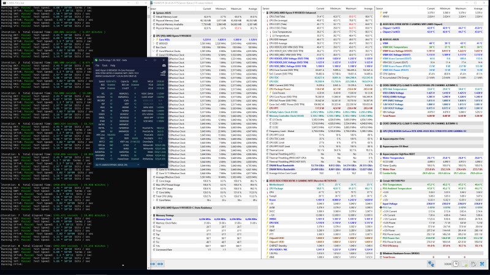This screenshot has width=490, height=275.
Task: Click the logging sheet icon in HWiNFO footer
Action: pyautogui.click(x=465, y=264)
